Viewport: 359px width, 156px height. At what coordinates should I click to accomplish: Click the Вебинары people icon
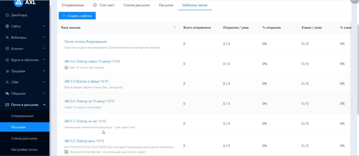[7, 38]
